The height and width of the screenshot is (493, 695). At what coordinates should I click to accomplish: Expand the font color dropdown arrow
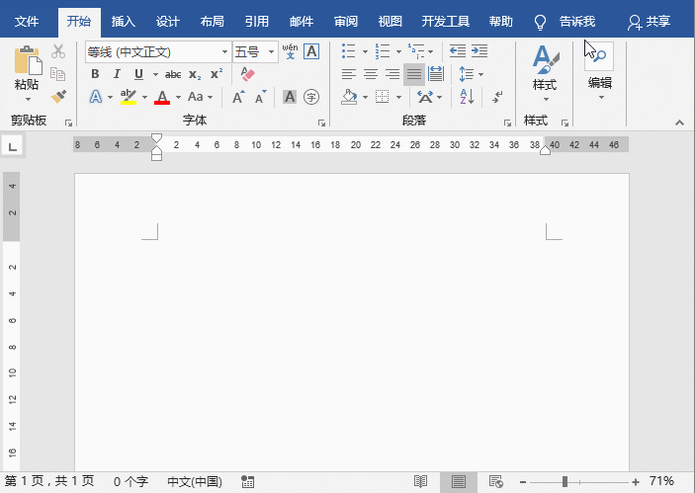pyautogui.click(x=178, y=97)
